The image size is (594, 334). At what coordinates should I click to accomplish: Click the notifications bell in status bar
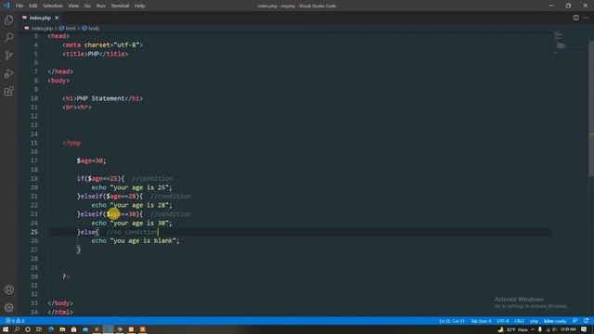click(x=586, y=321)
